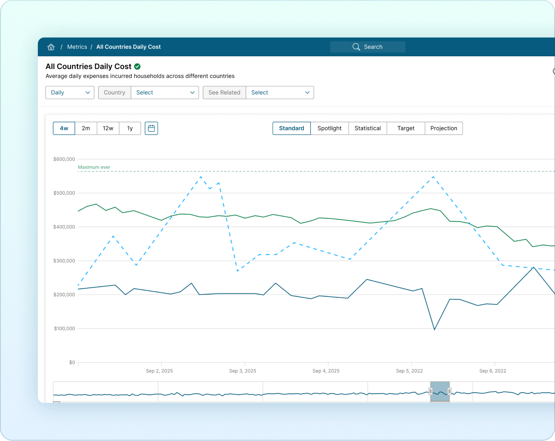Switch to the 1y time range
This screenshot has height=441, width=555.
tap(130, 128)
